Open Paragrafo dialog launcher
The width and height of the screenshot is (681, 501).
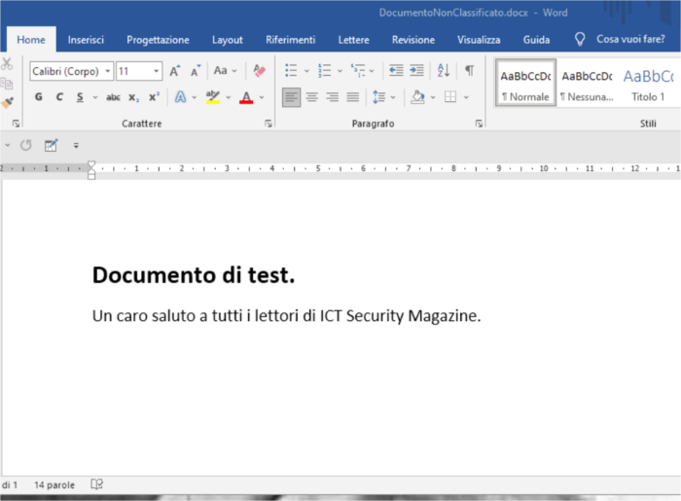479,124
